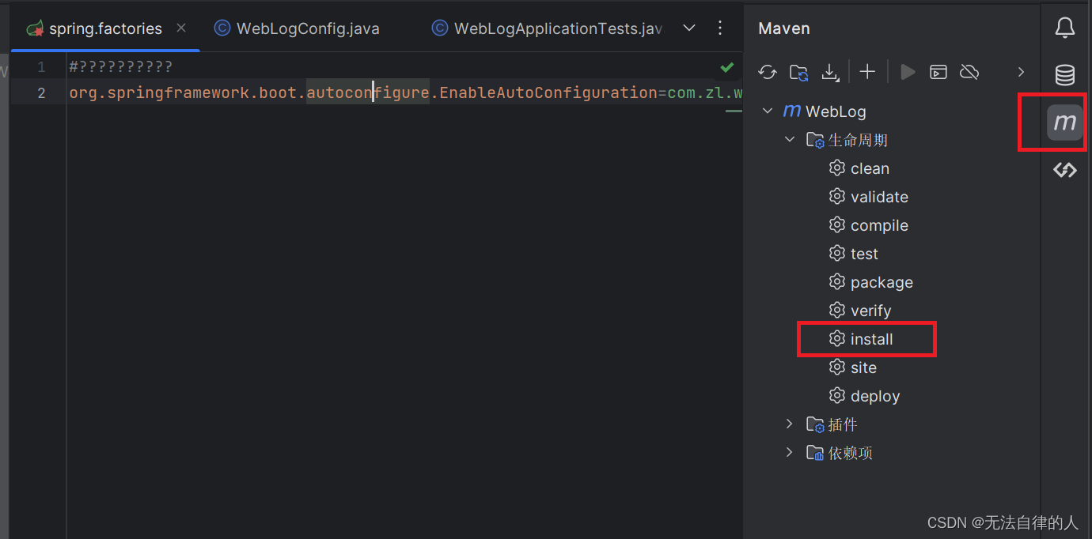The width and height of the screenshot is (1092, 539).
Task: Switch to the WebLogConfig.java tab
Action: pos(298,28)
